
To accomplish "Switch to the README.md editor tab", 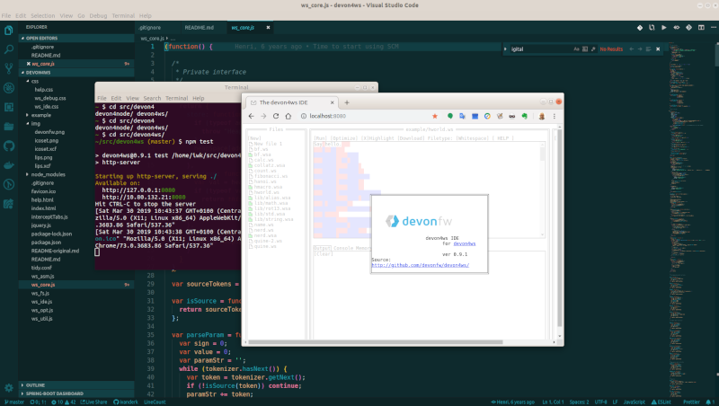I will click(200, 28).
